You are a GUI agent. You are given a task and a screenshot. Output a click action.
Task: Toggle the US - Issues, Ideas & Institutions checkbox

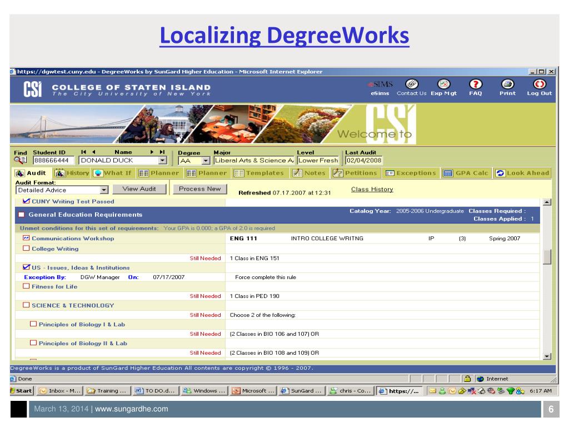(26, 267)
